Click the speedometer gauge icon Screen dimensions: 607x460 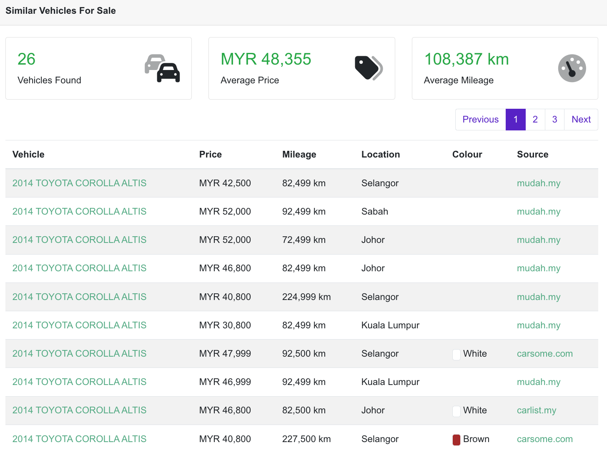572,68
